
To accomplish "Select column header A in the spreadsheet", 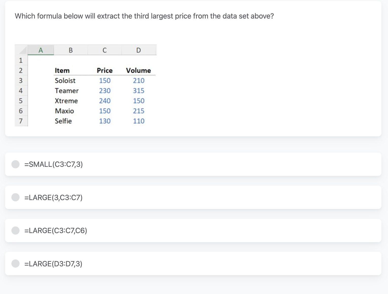I will (41, 50).
